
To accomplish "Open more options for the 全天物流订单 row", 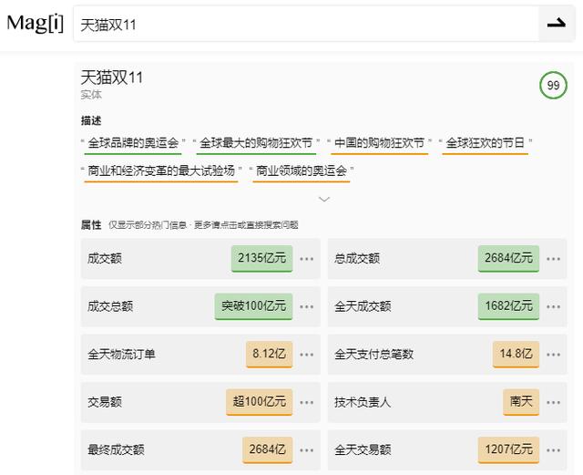I will tap(307, 355).
